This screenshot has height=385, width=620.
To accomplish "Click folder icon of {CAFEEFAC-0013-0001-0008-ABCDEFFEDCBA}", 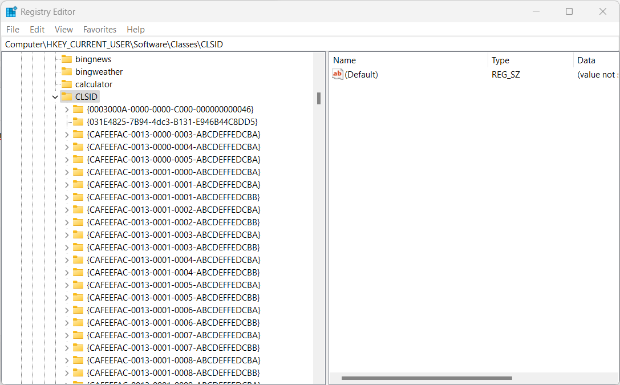I will (x=78, y=360).
